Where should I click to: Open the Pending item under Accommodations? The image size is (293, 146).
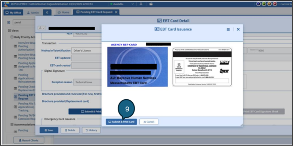click(x=23, y=130)
